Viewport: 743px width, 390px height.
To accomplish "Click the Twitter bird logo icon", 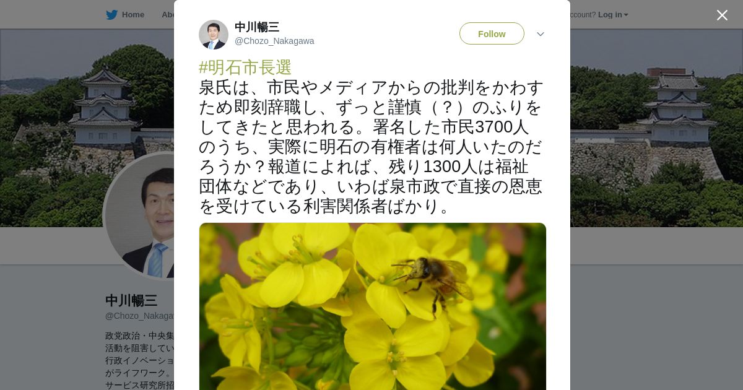I will [111, 15].
